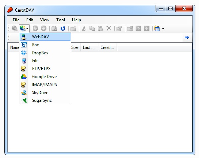Minimize the CarotDAV window

(161, 9)
